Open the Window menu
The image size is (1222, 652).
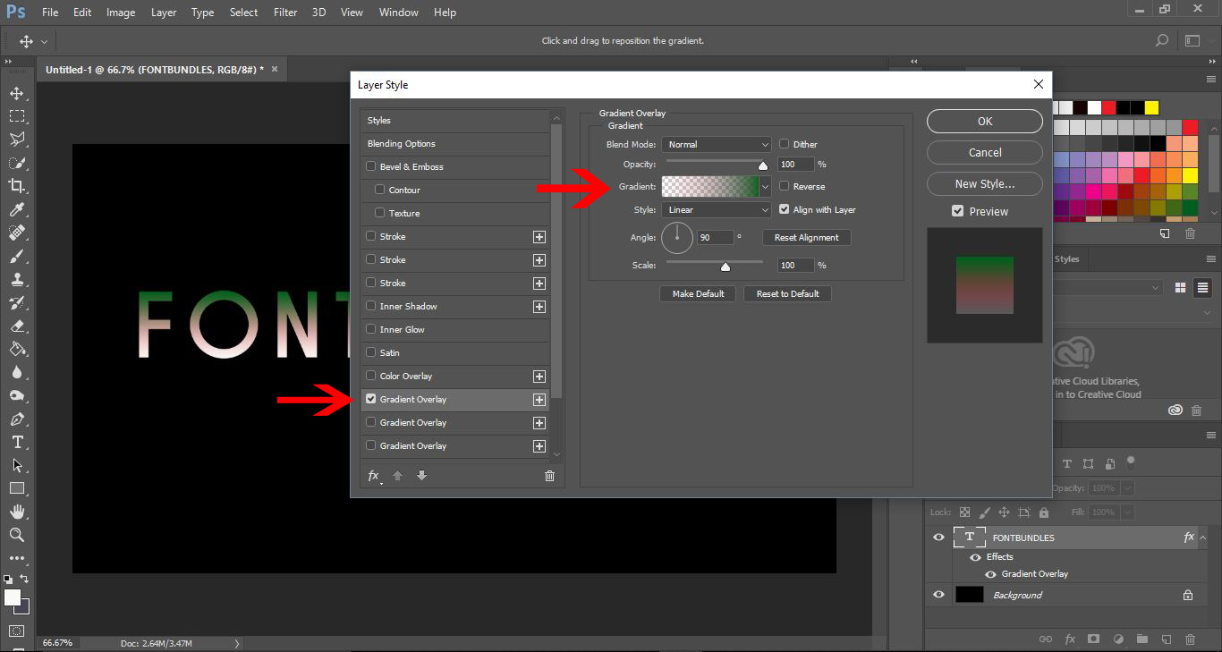click(398, 13)
